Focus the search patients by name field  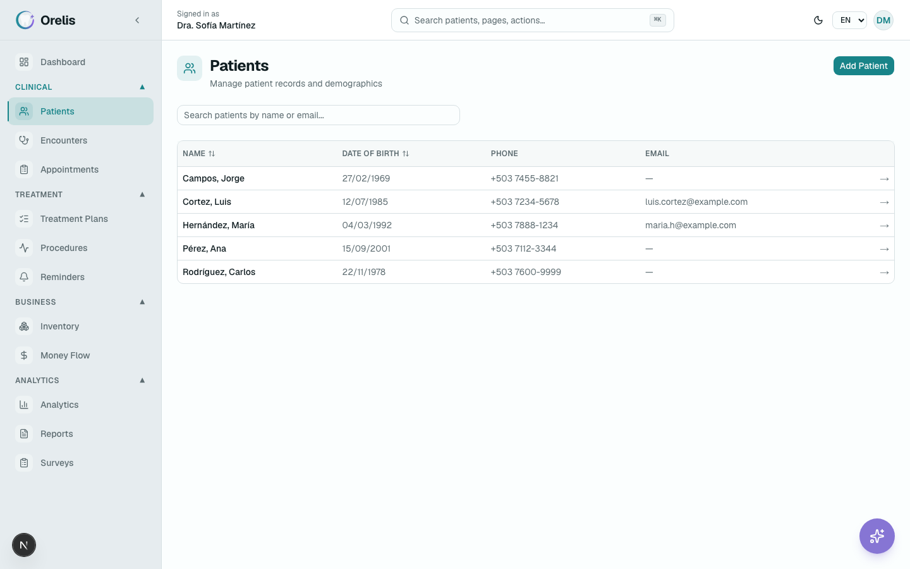(318, 115)
